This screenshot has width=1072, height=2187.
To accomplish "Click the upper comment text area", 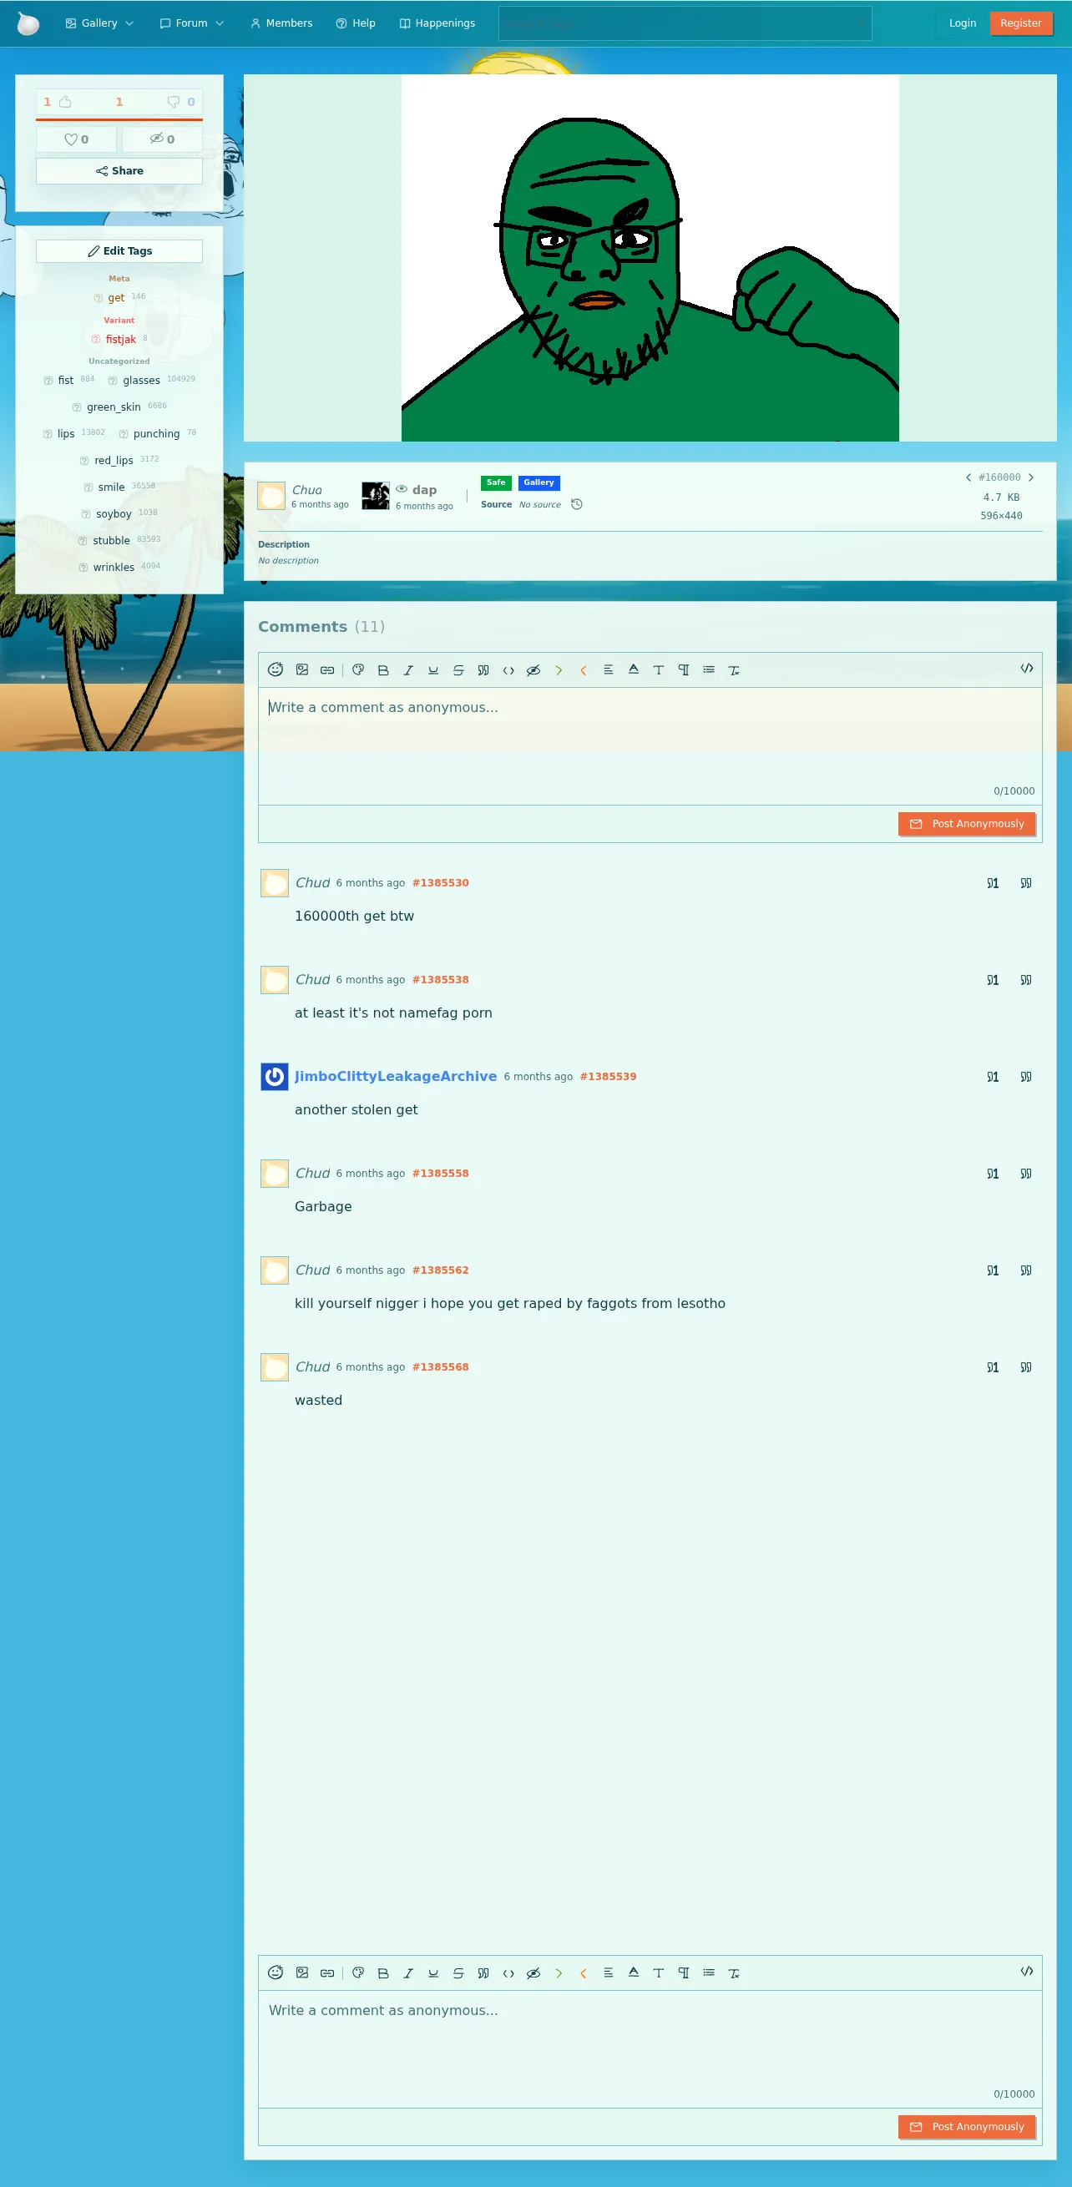I will (x=650, y=746).
